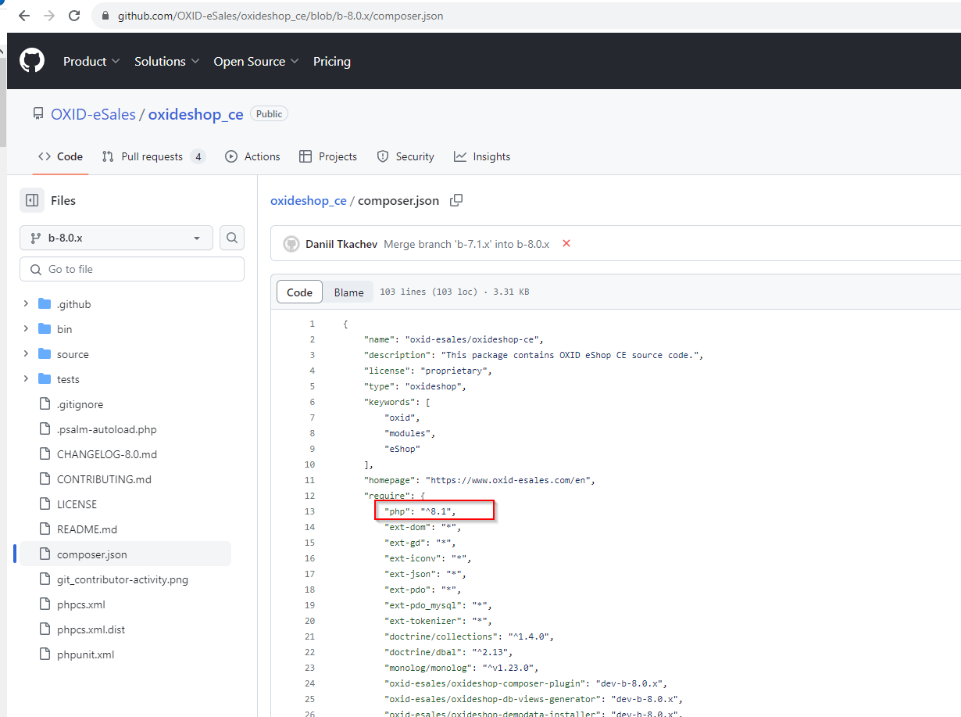Viewport: 961px width, 717px height.
Task: Copy file path using copy icon
Action: tap(456, 200)
